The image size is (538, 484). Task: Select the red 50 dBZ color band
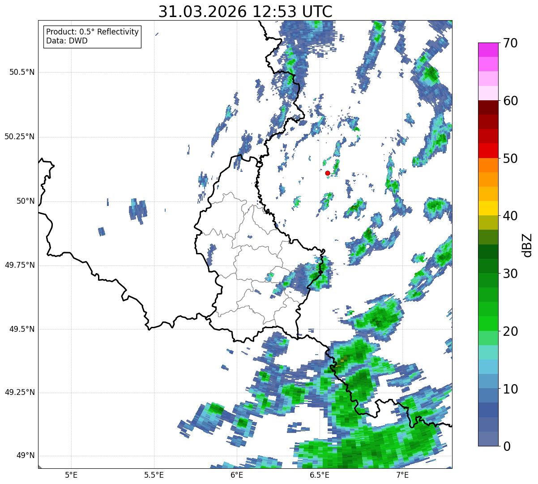[488, 150]
